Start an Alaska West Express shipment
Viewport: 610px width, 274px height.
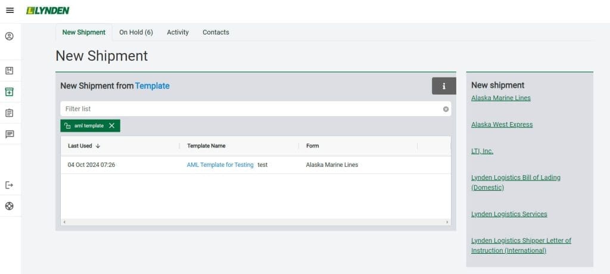tap(502, 124)
